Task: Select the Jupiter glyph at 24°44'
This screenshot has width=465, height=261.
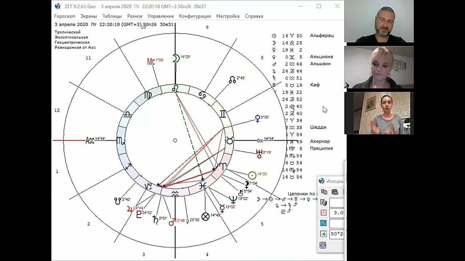Action: click(x=130, y=209)
